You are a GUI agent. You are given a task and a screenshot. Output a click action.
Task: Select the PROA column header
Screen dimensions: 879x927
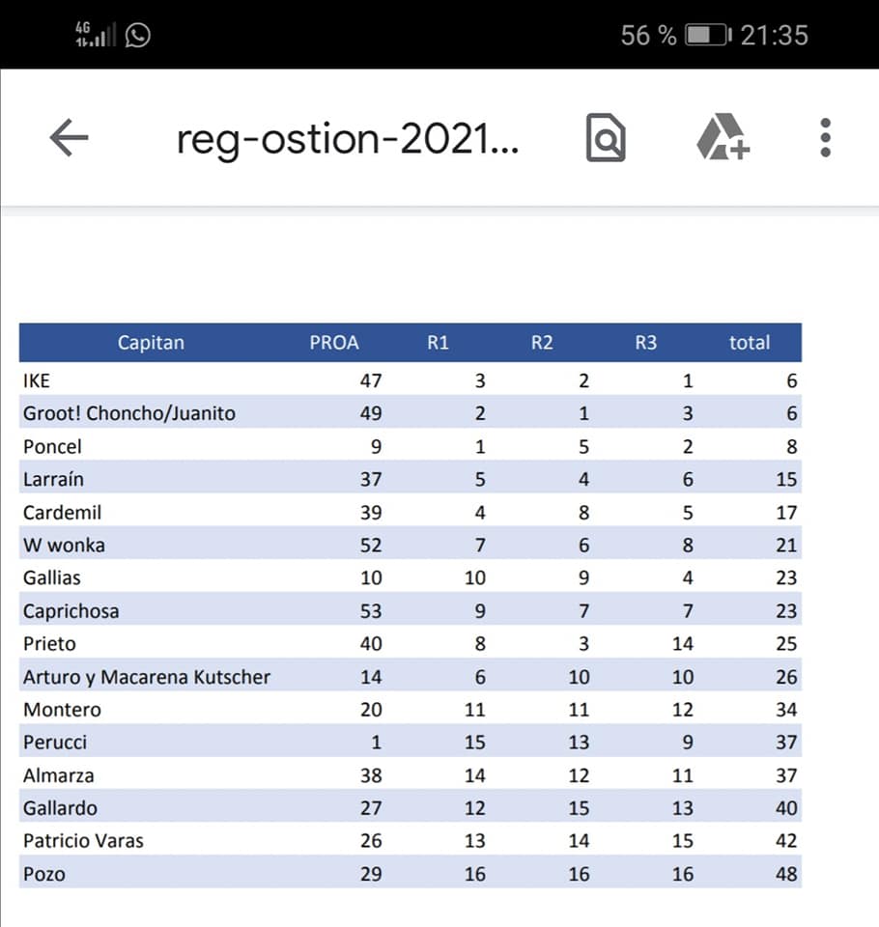[334, 343]
